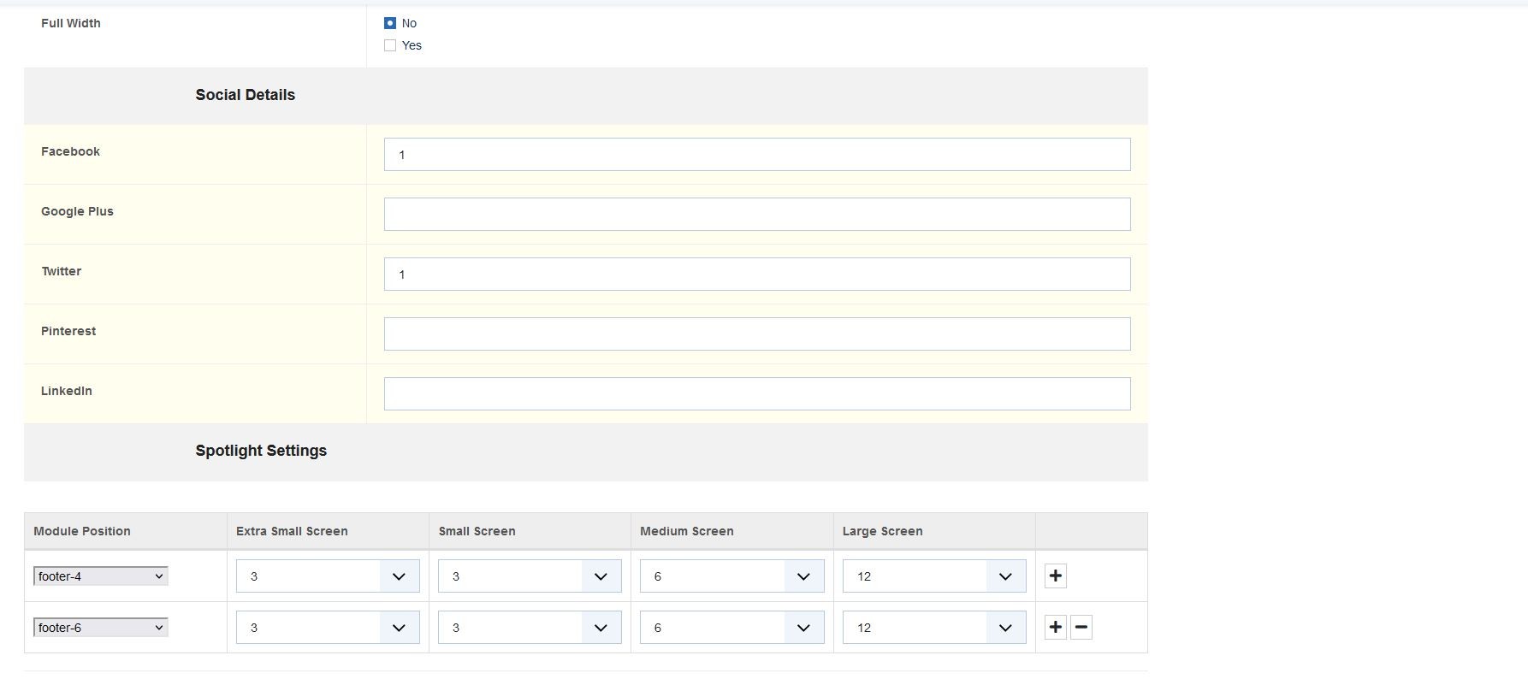Viewport: 1528px width, 679px height.
Task: Select the Yes option for Full Width
Action: click(390, 45)
